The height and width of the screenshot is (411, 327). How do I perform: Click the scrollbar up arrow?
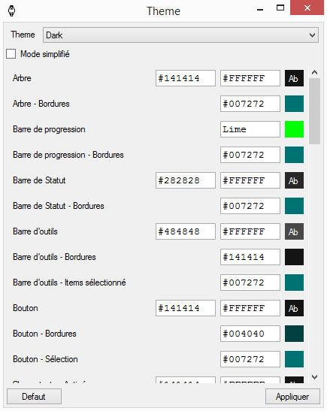(315, 72)
